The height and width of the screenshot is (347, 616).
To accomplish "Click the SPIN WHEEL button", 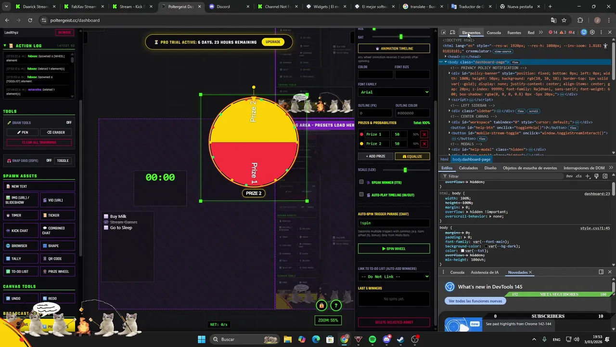I will pos(394,249).
